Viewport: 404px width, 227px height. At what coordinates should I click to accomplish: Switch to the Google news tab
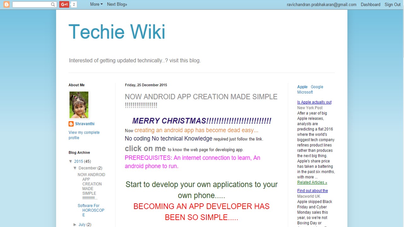(x=317, y=87)
